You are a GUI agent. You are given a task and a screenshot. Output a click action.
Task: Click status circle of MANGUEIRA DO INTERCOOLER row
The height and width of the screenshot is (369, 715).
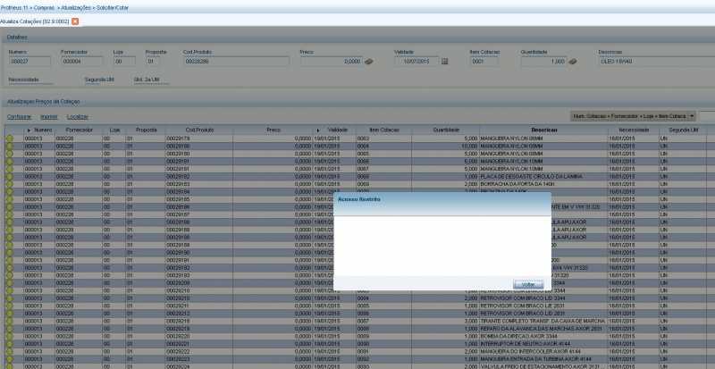[10, 351]
